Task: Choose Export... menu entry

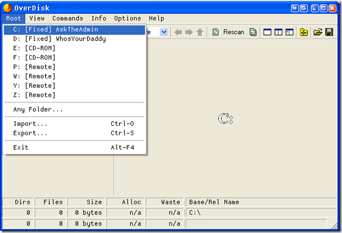Action: tap(74, 133)
